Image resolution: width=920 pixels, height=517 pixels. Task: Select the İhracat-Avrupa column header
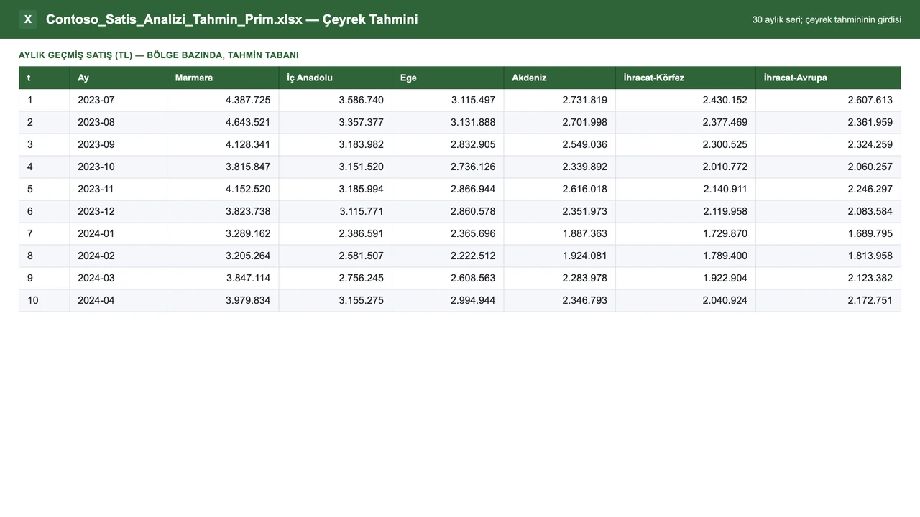tap(828, 78)
